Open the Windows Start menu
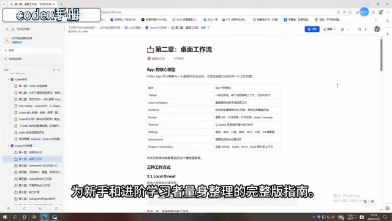The image size is (392, 221). [x=5, y=217]
